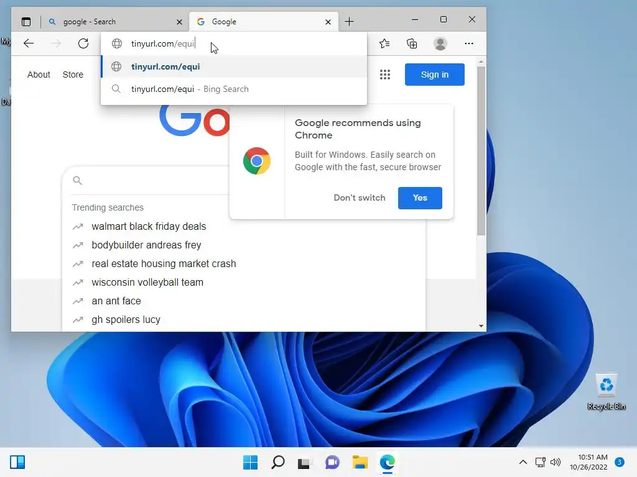Open File Explorer from taskbar
Viewport: 637px width, 477px height.
pyautogui.click(x=360, y=462)
